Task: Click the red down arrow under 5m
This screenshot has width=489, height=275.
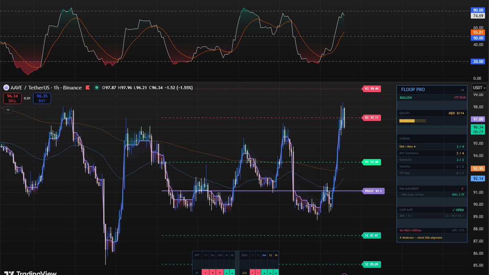Action: (x=213, y=273)
